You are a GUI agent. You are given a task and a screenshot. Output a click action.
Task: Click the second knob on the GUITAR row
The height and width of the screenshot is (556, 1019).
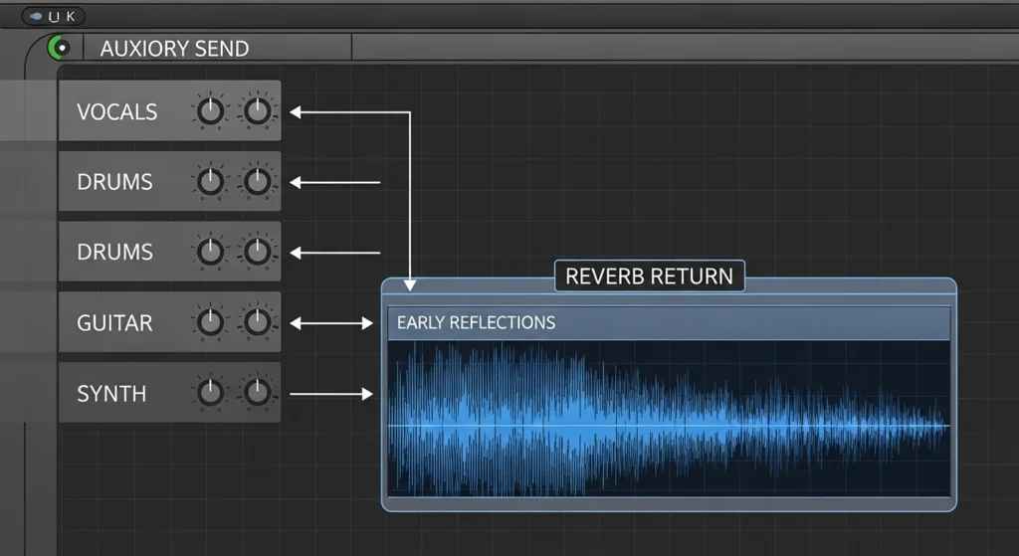(258, 321)
